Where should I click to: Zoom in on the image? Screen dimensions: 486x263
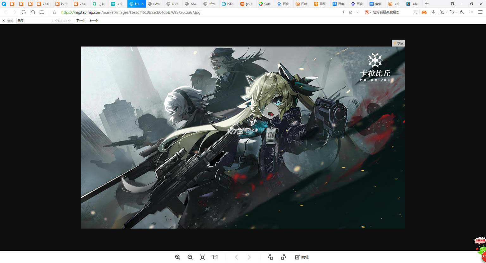click(x=178, y=257)
